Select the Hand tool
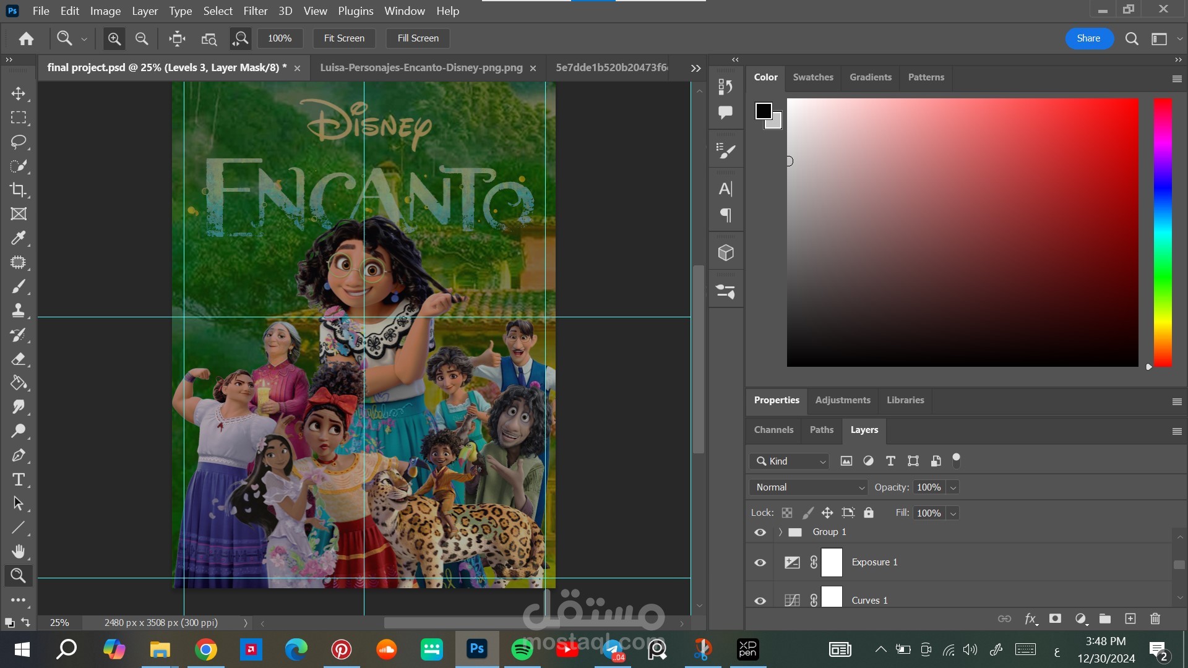 click(x=18, y=551)
